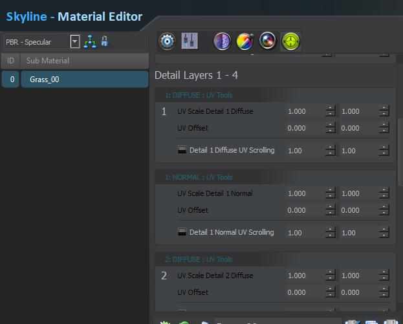The image size is (403, 324).
Task: Increase first UV Scale Detail 1 Diffuse stepper
Action: tap(331, 108)
